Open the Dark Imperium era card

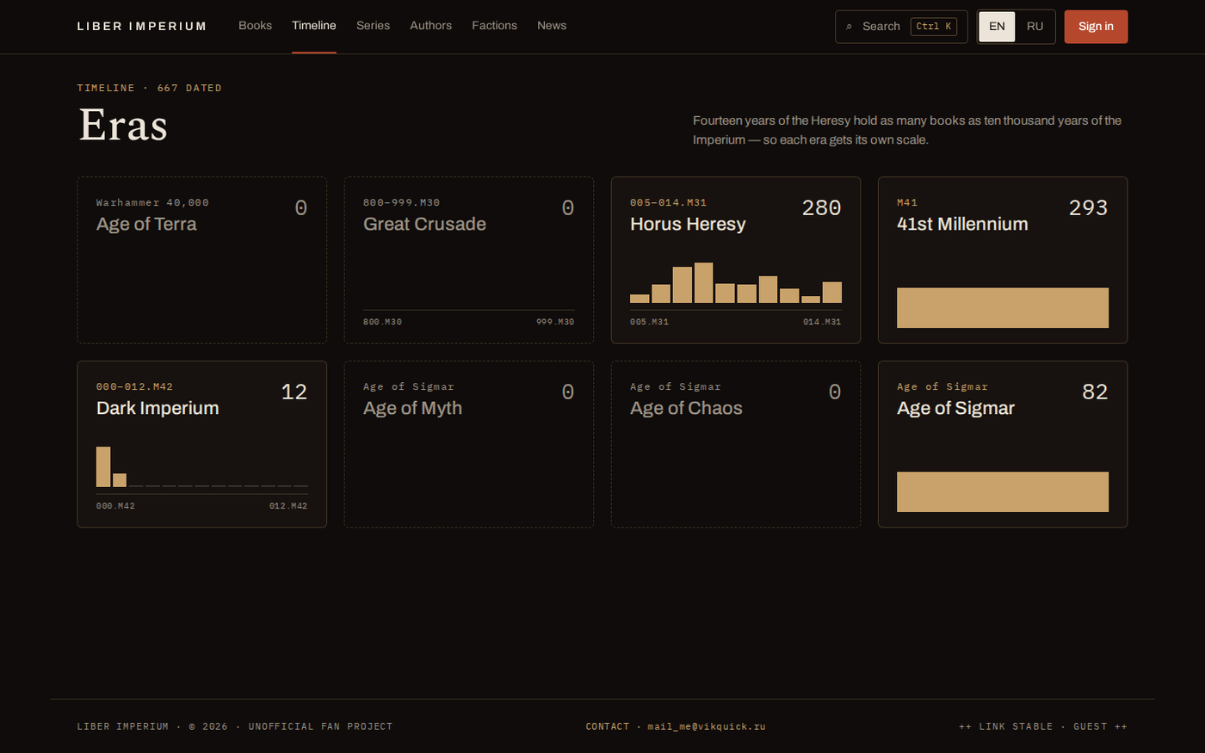(202, 444)
